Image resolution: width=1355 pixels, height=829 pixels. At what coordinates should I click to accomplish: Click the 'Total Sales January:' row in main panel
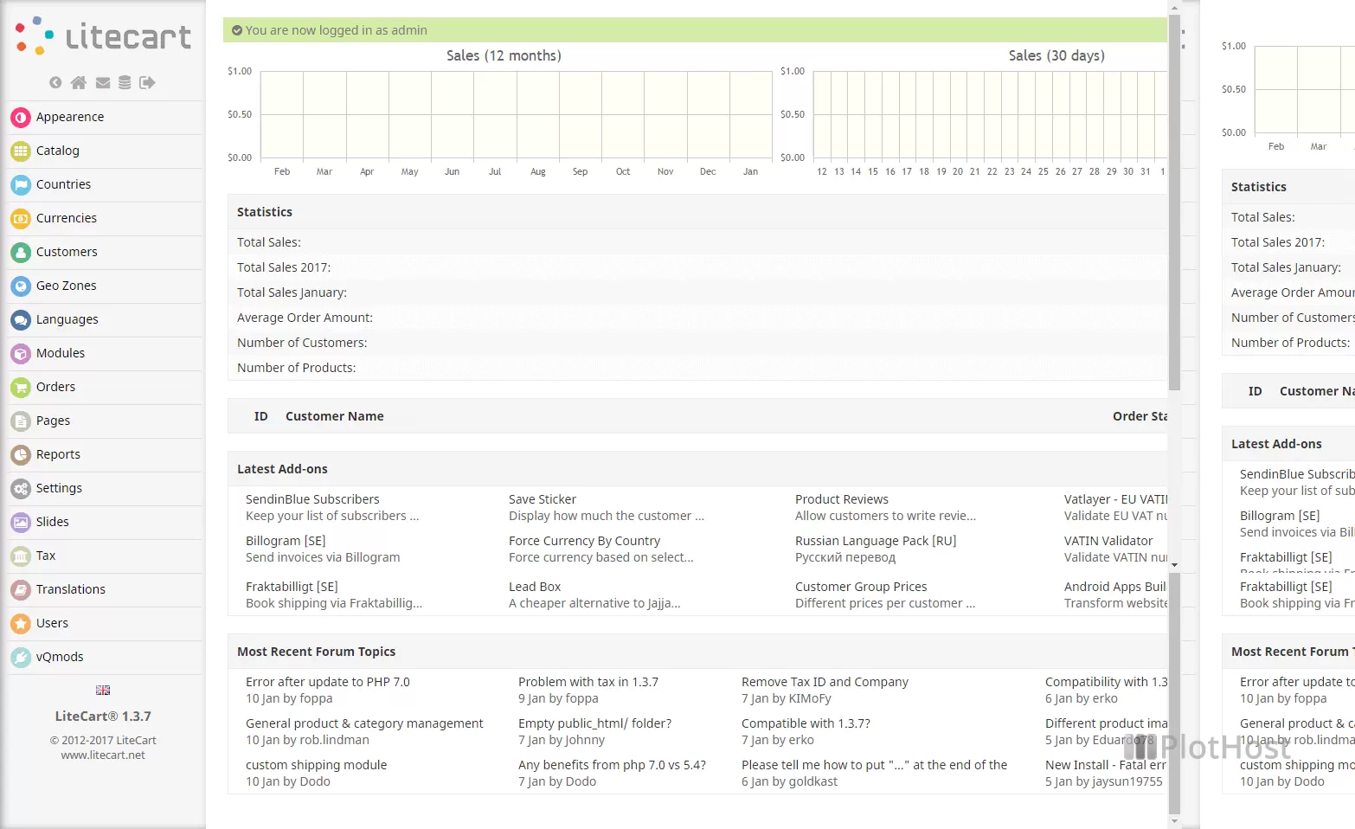697,292
